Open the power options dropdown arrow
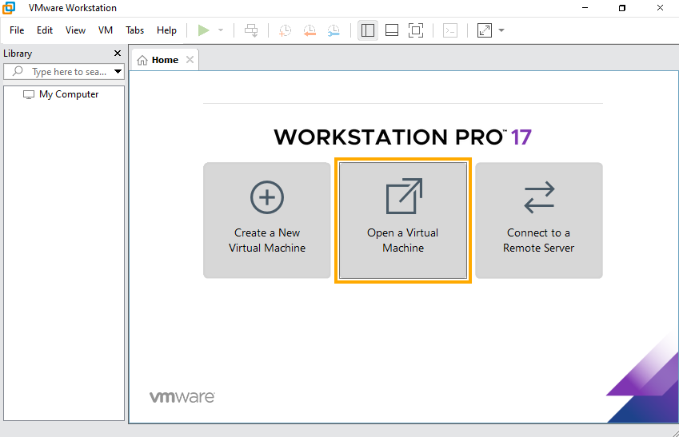Viewport: 679px width, 437px height. pos(221,30)
